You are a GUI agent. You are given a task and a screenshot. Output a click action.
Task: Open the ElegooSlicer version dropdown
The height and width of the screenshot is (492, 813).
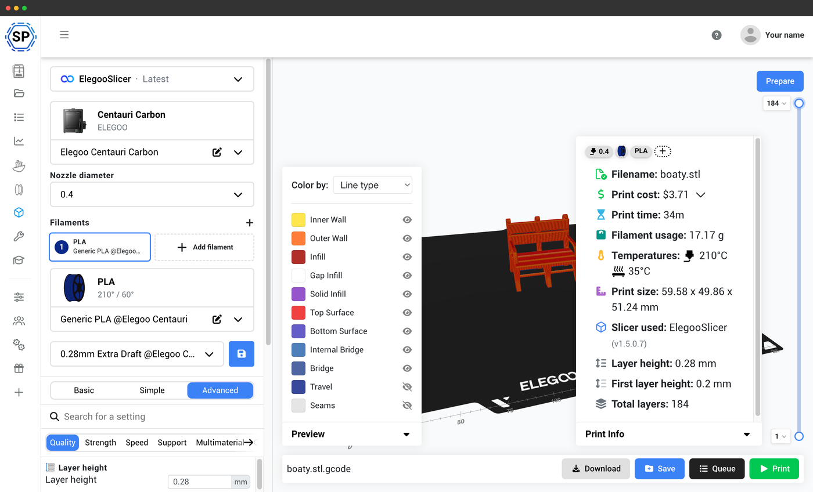click(x=152, y=79)
